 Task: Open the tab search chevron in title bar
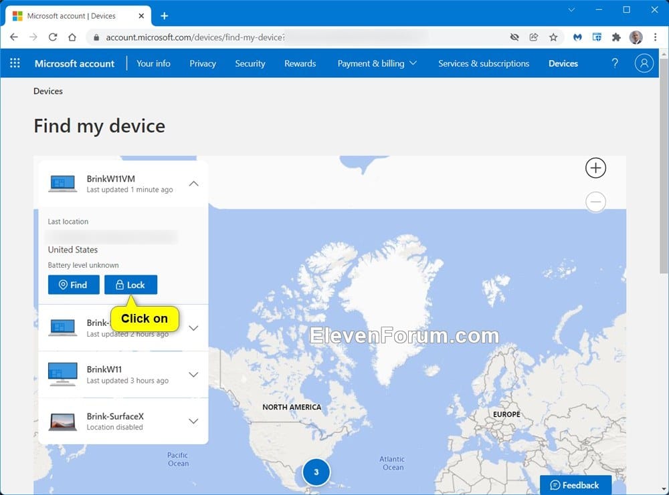tap(571, 10)
